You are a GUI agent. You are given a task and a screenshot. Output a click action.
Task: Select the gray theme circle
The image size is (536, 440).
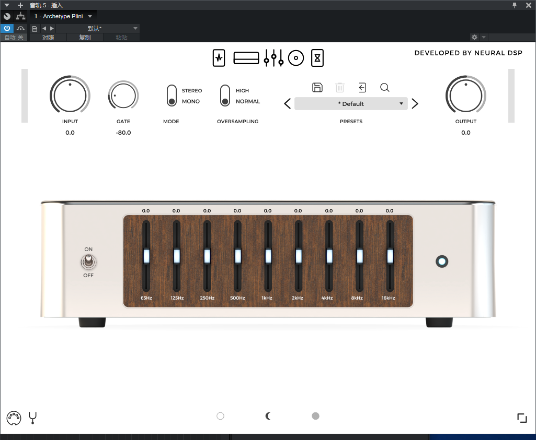click(315, 416)
